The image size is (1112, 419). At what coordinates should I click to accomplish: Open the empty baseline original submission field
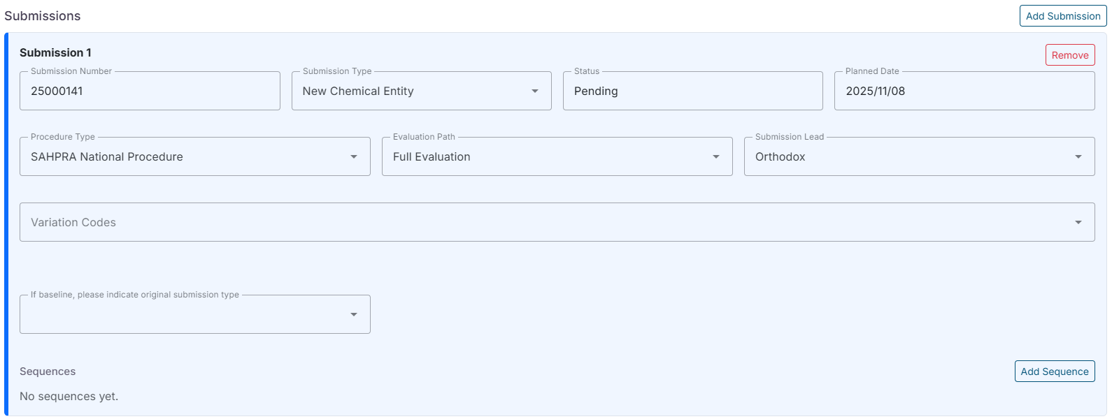[x=182, y=315]
